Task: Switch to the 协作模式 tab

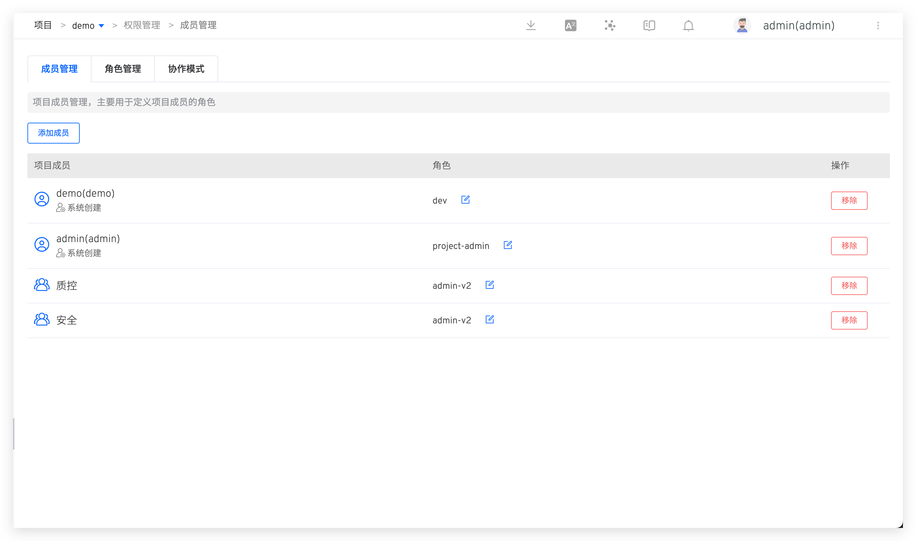Action: coord(186,69)
